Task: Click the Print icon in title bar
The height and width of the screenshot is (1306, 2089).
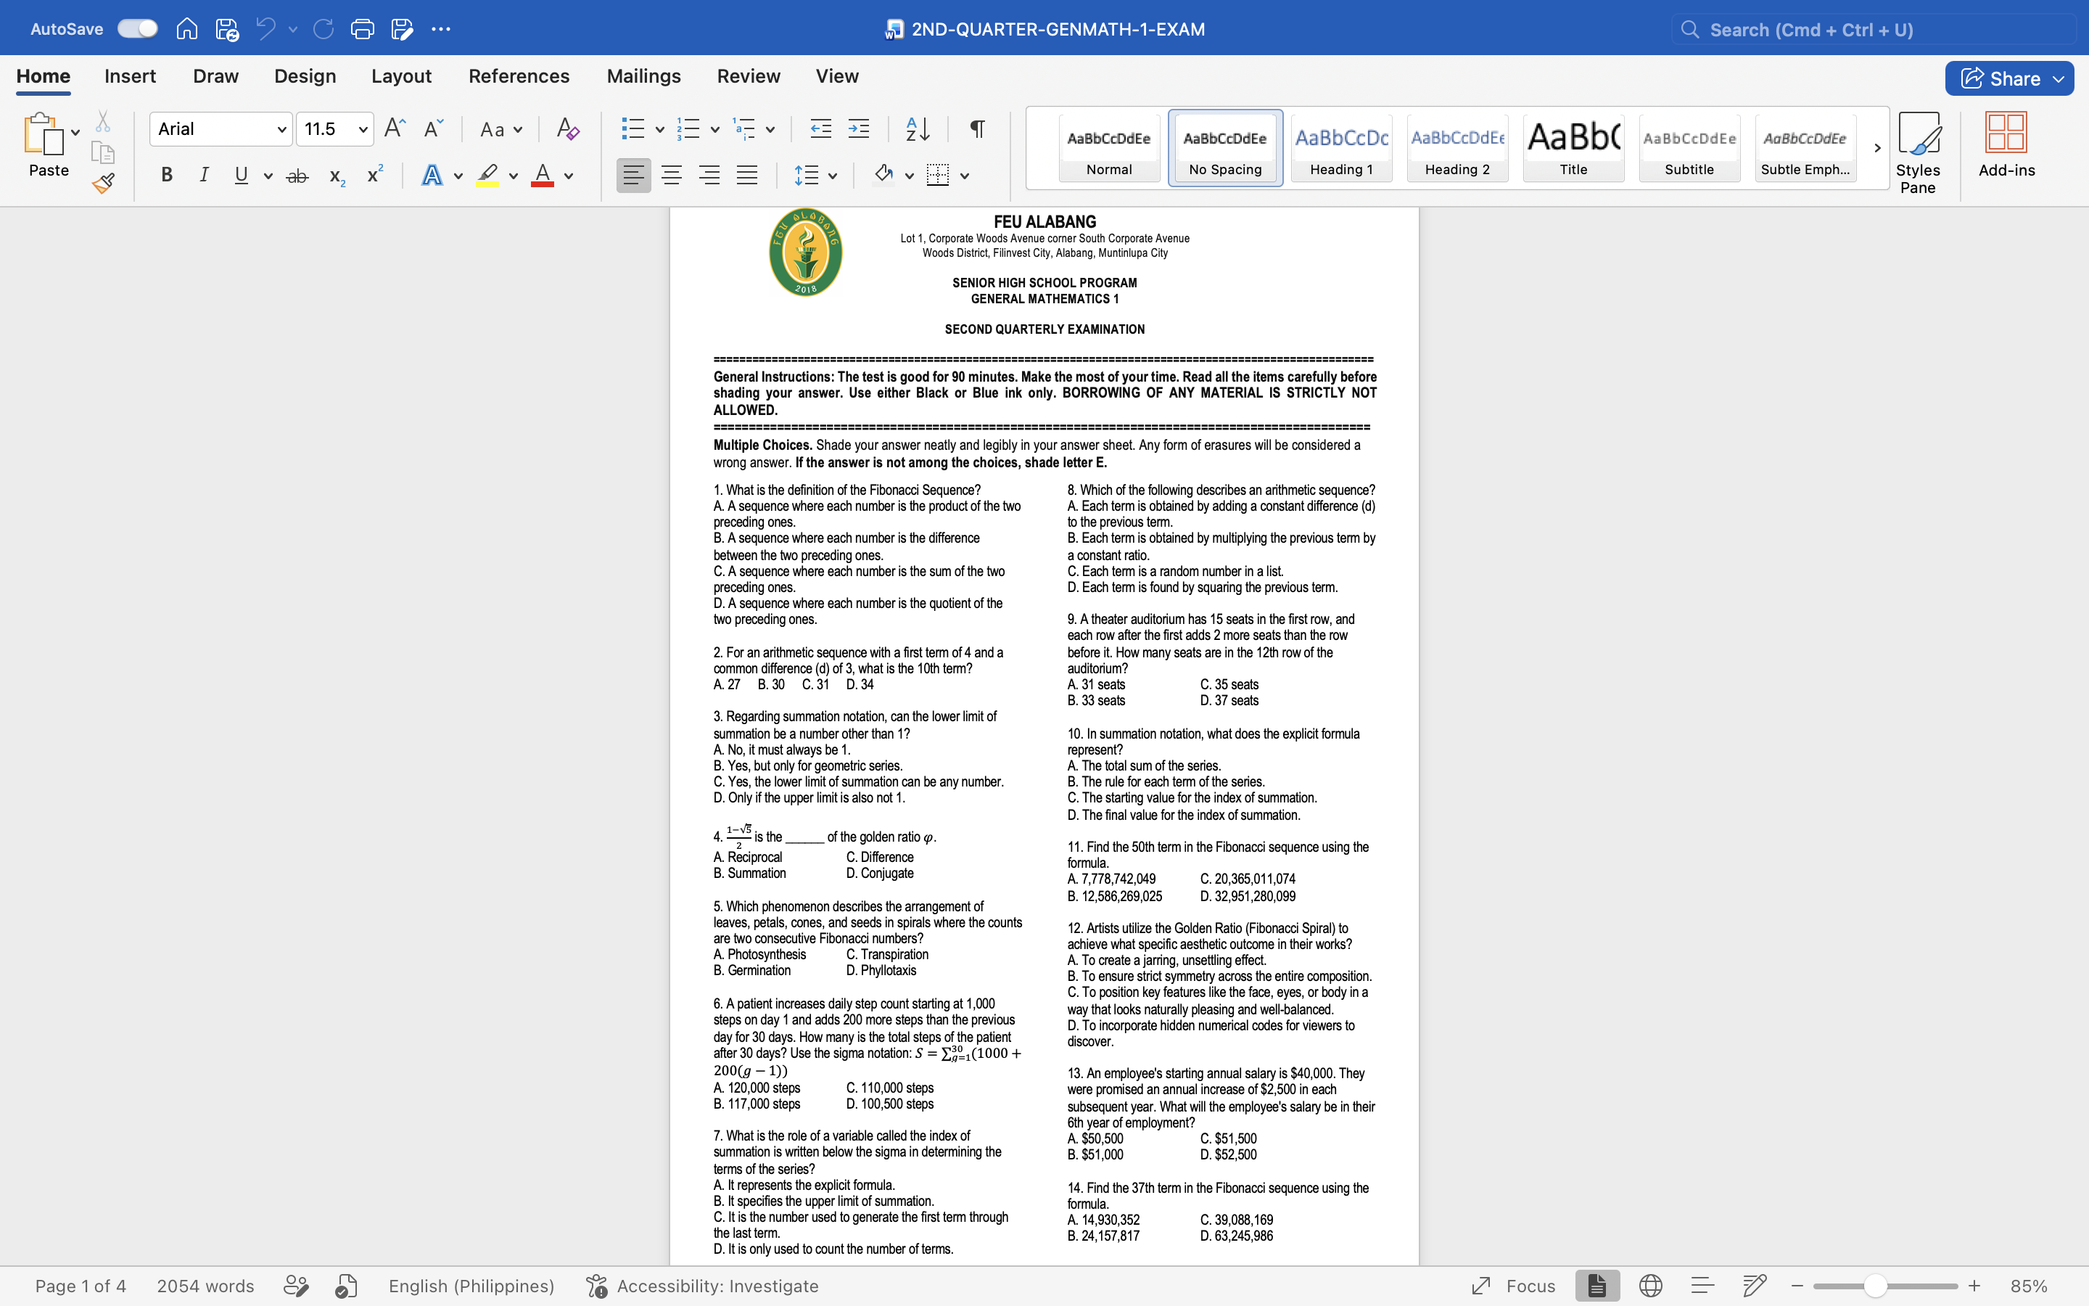Action: tap(363, 29)
